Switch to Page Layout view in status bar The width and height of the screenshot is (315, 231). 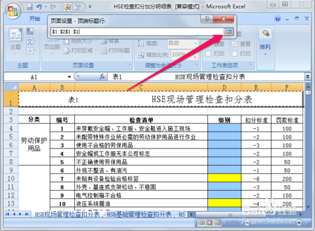point(210,223)
